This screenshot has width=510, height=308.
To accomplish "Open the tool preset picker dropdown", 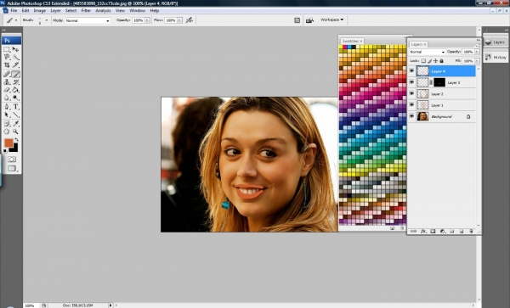I will (x=16, y=20).
